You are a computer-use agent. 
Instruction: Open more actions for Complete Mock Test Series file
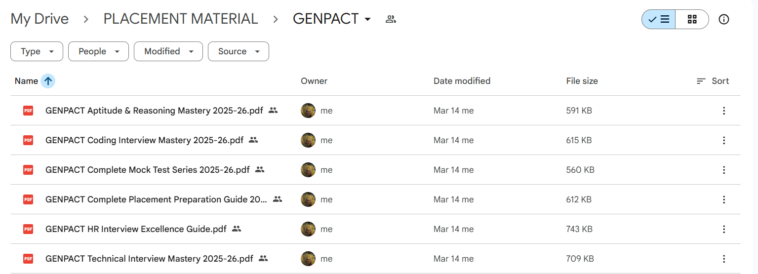pyautogui.click(x=724, y=170)
